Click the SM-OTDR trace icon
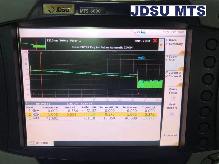 tap(32, 143)
